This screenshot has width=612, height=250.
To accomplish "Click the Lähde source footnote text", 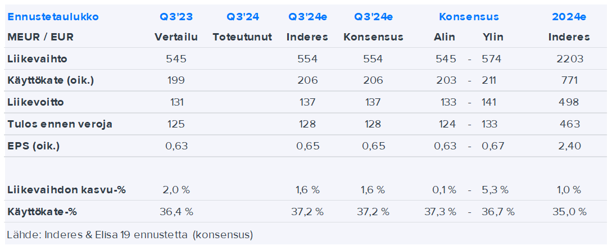I will (x=130, y=234).
